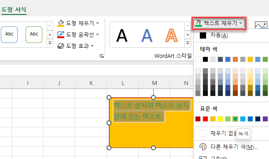Image resolution: width=269 pixels, height=159 pixels.
Task: Show next row of shape styles
Action: [x=50, y=35]
